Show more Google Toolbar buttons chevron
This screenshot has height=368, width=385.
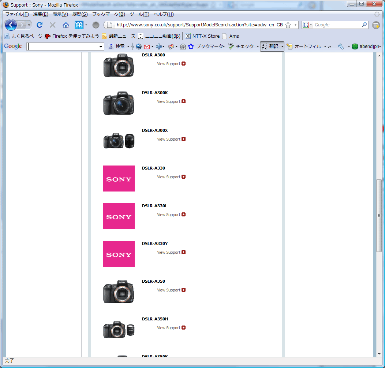pos(329,46)
